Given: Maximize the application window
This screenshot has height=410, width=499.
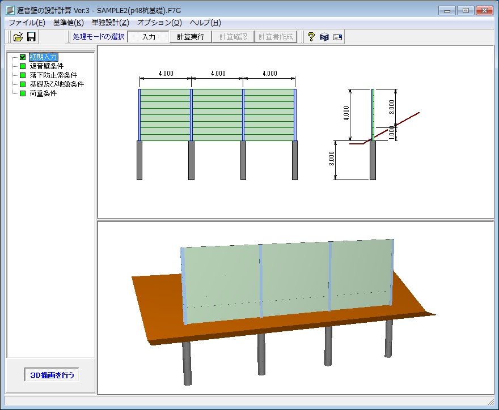Looking at the screenshot, I should [x=466, y=11].
